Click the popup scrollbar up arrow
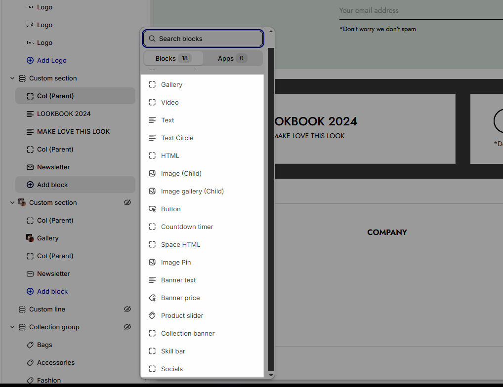 tap(271, 32)
